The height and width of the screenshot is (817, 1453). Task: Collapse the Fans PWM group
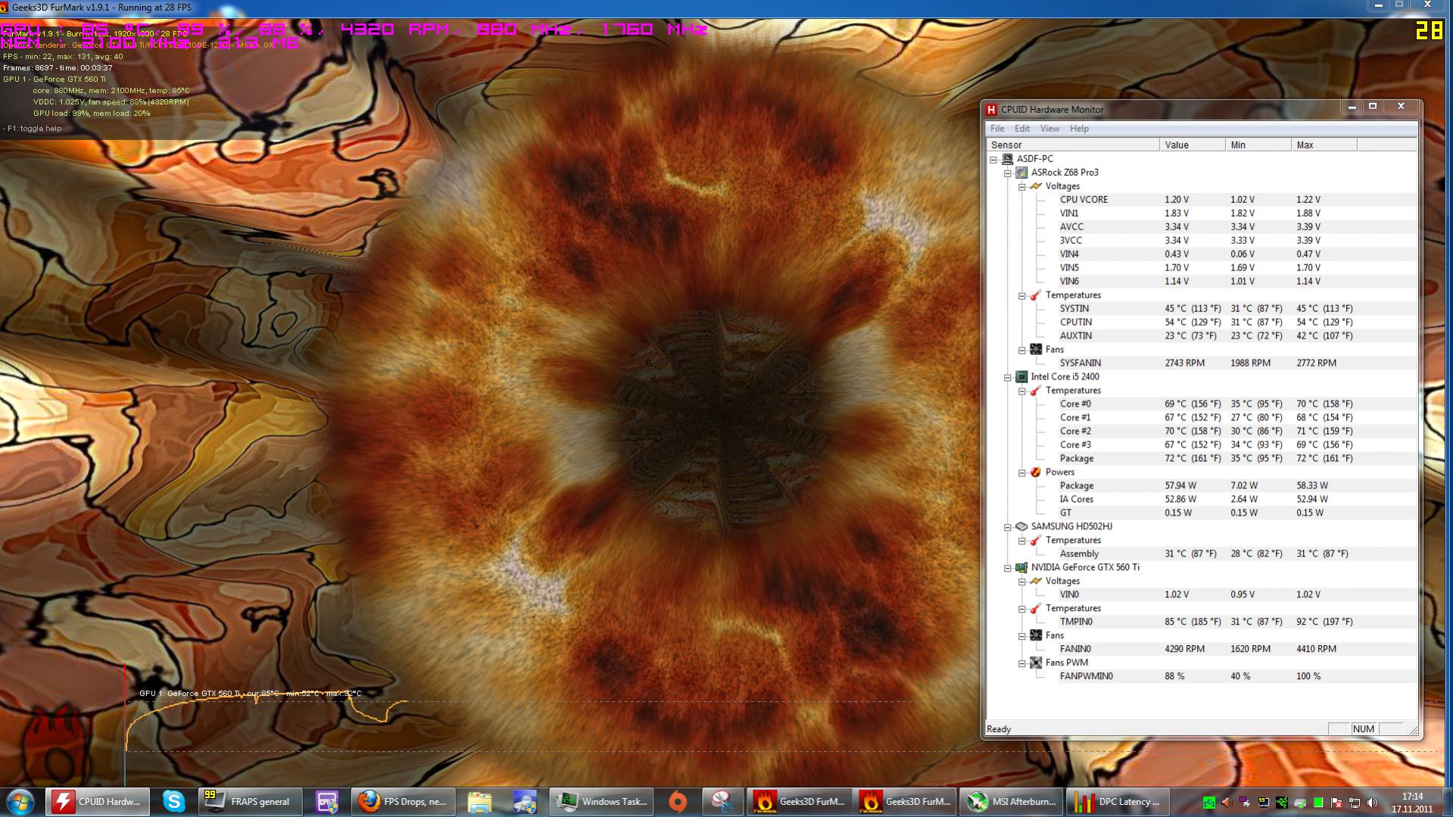pos(1021,663)
